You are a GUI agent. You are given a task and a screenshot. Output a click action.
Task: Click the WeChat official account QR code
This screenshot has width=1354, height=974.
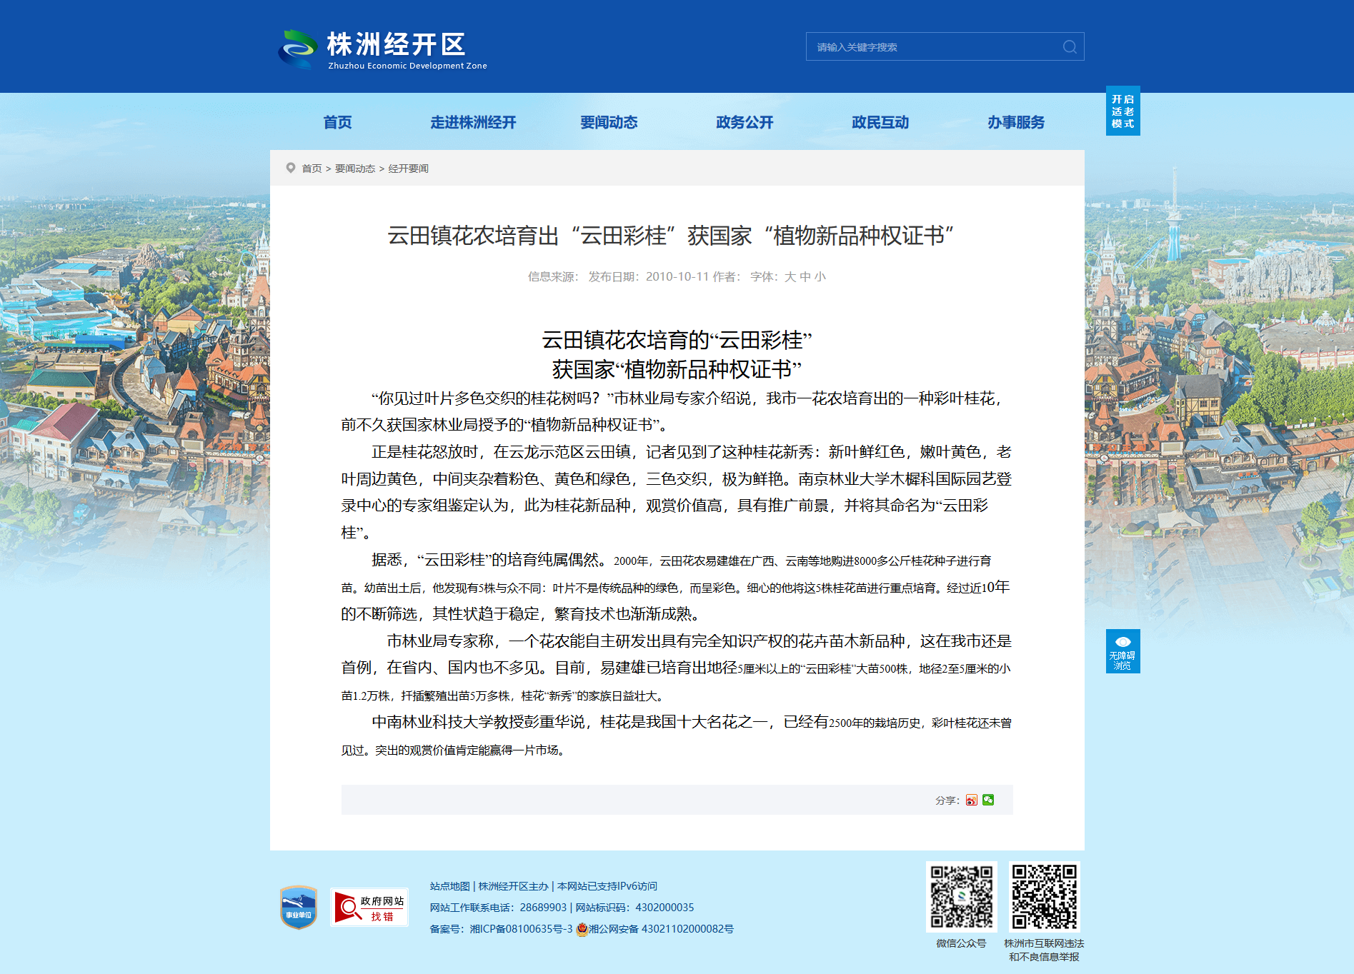(961, 896)
